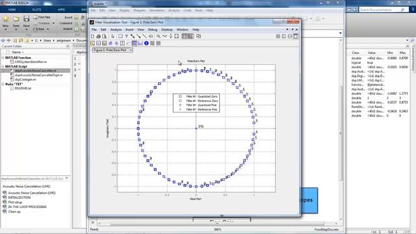Show filter information blue icon
The width and height of the screenshot is (416, 234).
[x=146, y=44]
